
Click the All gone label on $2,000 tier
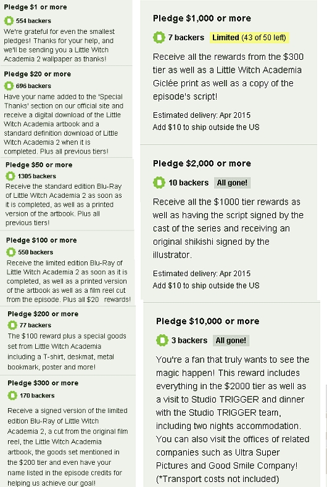(x=232, y=182)
